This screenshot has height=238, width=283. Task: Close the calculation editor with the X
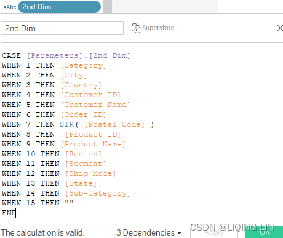tap(279, 28)
